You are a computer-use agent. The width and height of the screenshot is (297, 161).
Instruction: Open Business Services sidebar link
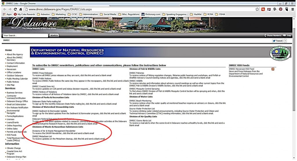click(15, 93)
